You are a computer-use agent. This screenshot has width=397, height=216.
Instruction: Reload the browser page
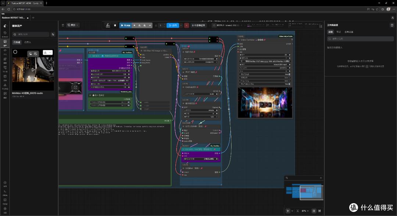[8, 9]
